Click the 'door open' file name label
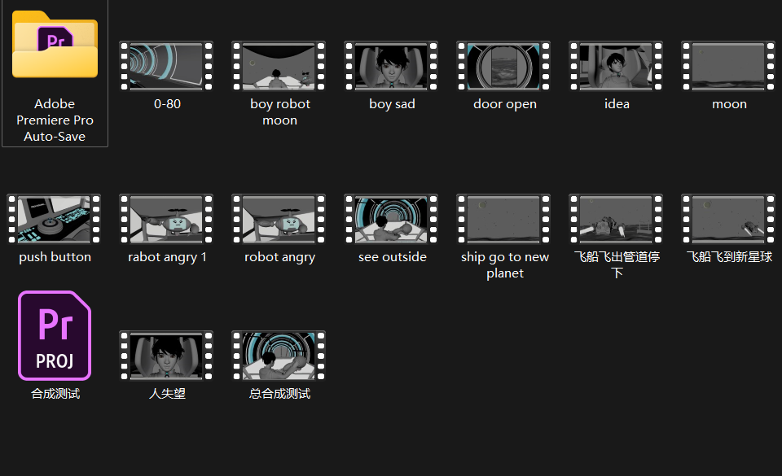The image size is (782, 476). tap(505, 104)
